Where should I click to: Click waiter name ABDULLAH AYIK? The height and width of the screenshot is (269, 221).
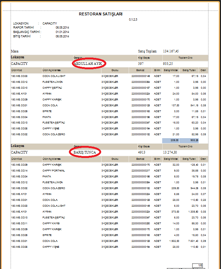click(x=88, y=64)
